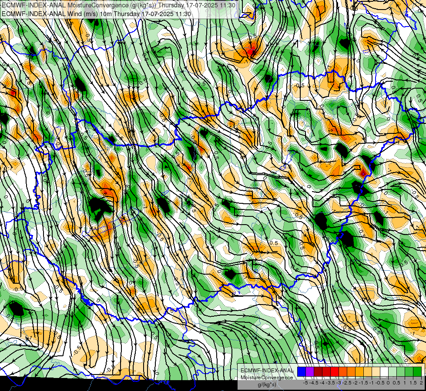Click the '-2' tick label on legend scale

click(356, 383)
